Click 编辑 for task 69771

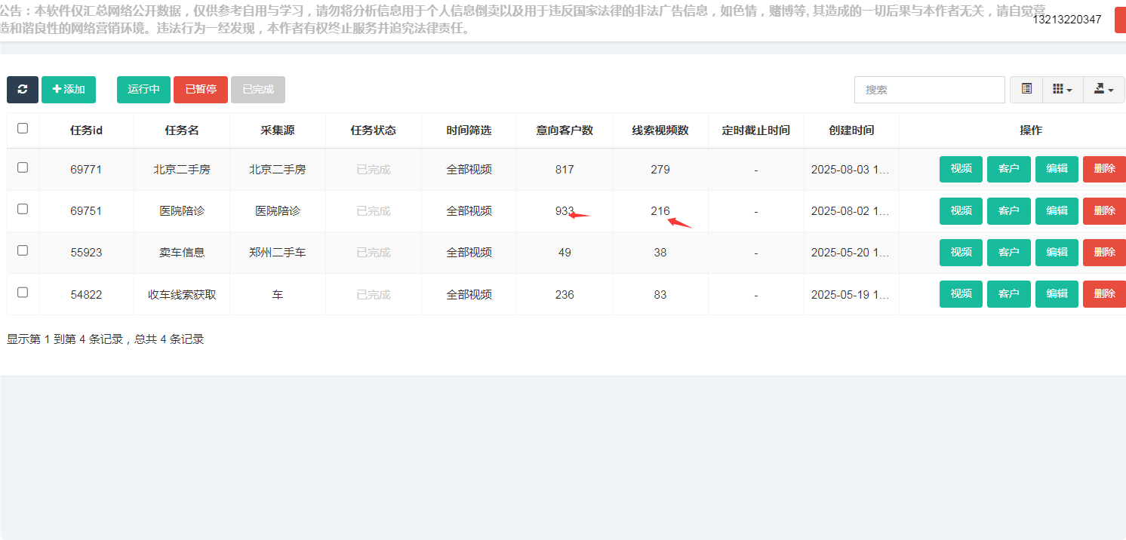point(1057,169)
